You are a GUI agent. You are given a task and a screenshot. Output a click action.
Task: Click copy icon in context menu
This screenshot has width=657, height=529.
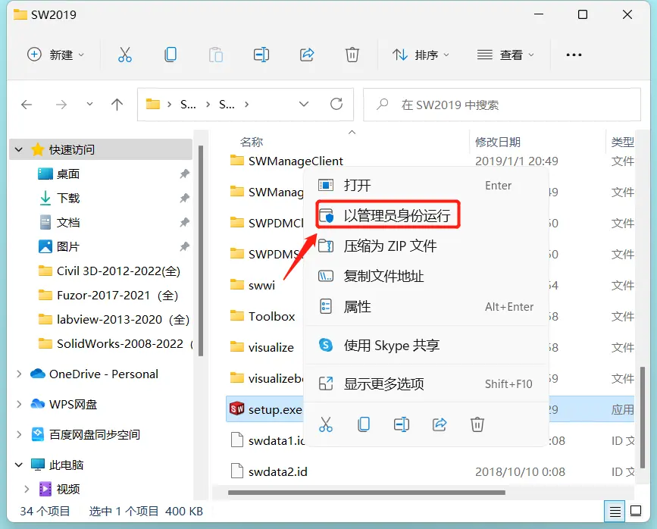pos(363,424)
